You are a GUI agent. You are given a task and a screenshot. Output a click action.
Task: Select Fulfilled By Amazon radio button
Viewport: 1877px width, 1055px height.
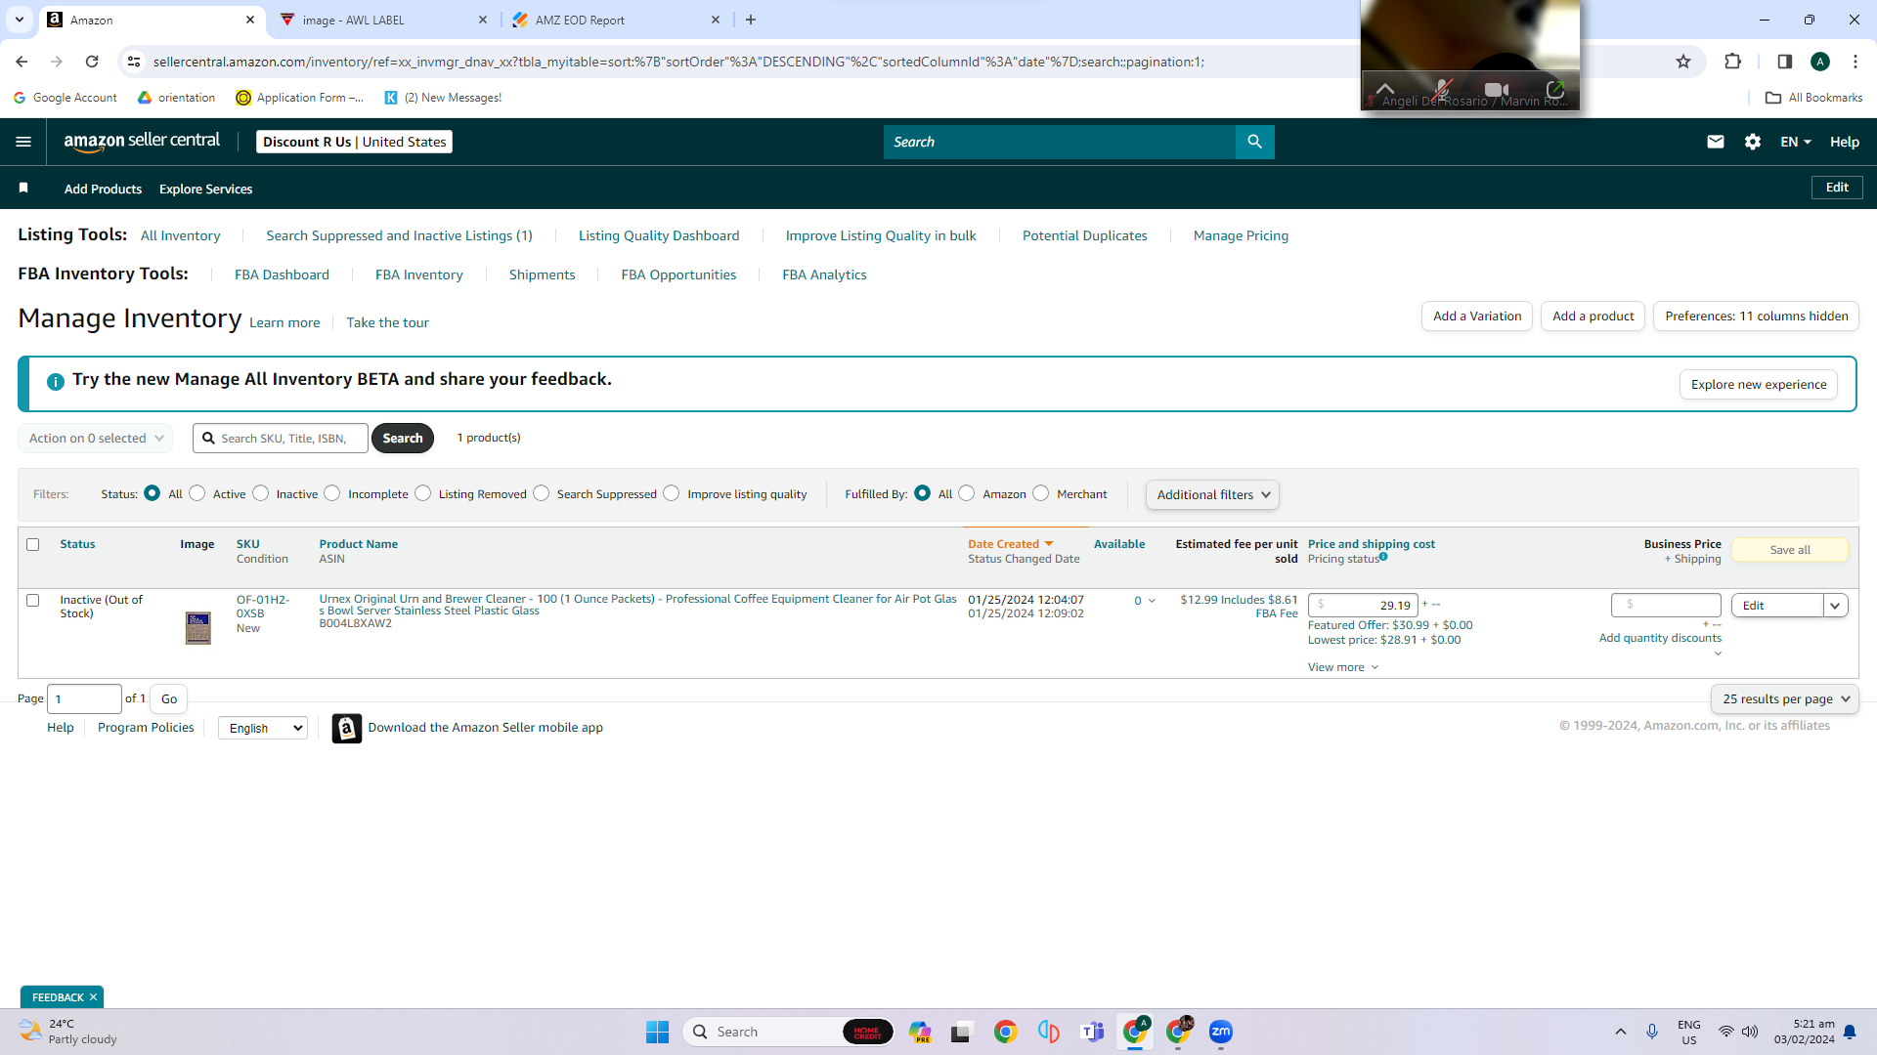(x=967, y=493)
